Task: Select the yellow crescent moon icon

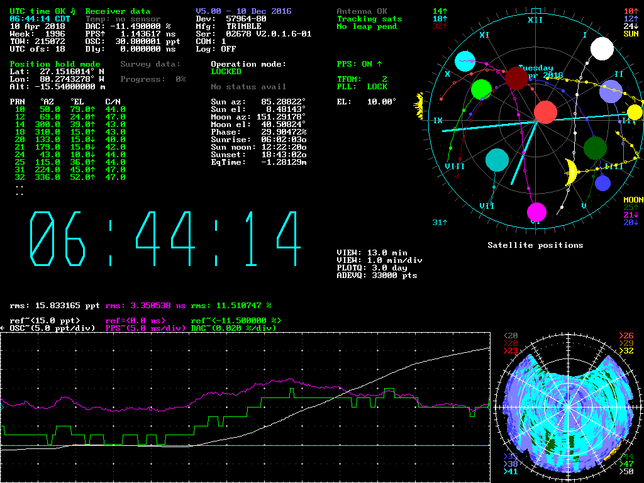Action: [x=571, y=172]
